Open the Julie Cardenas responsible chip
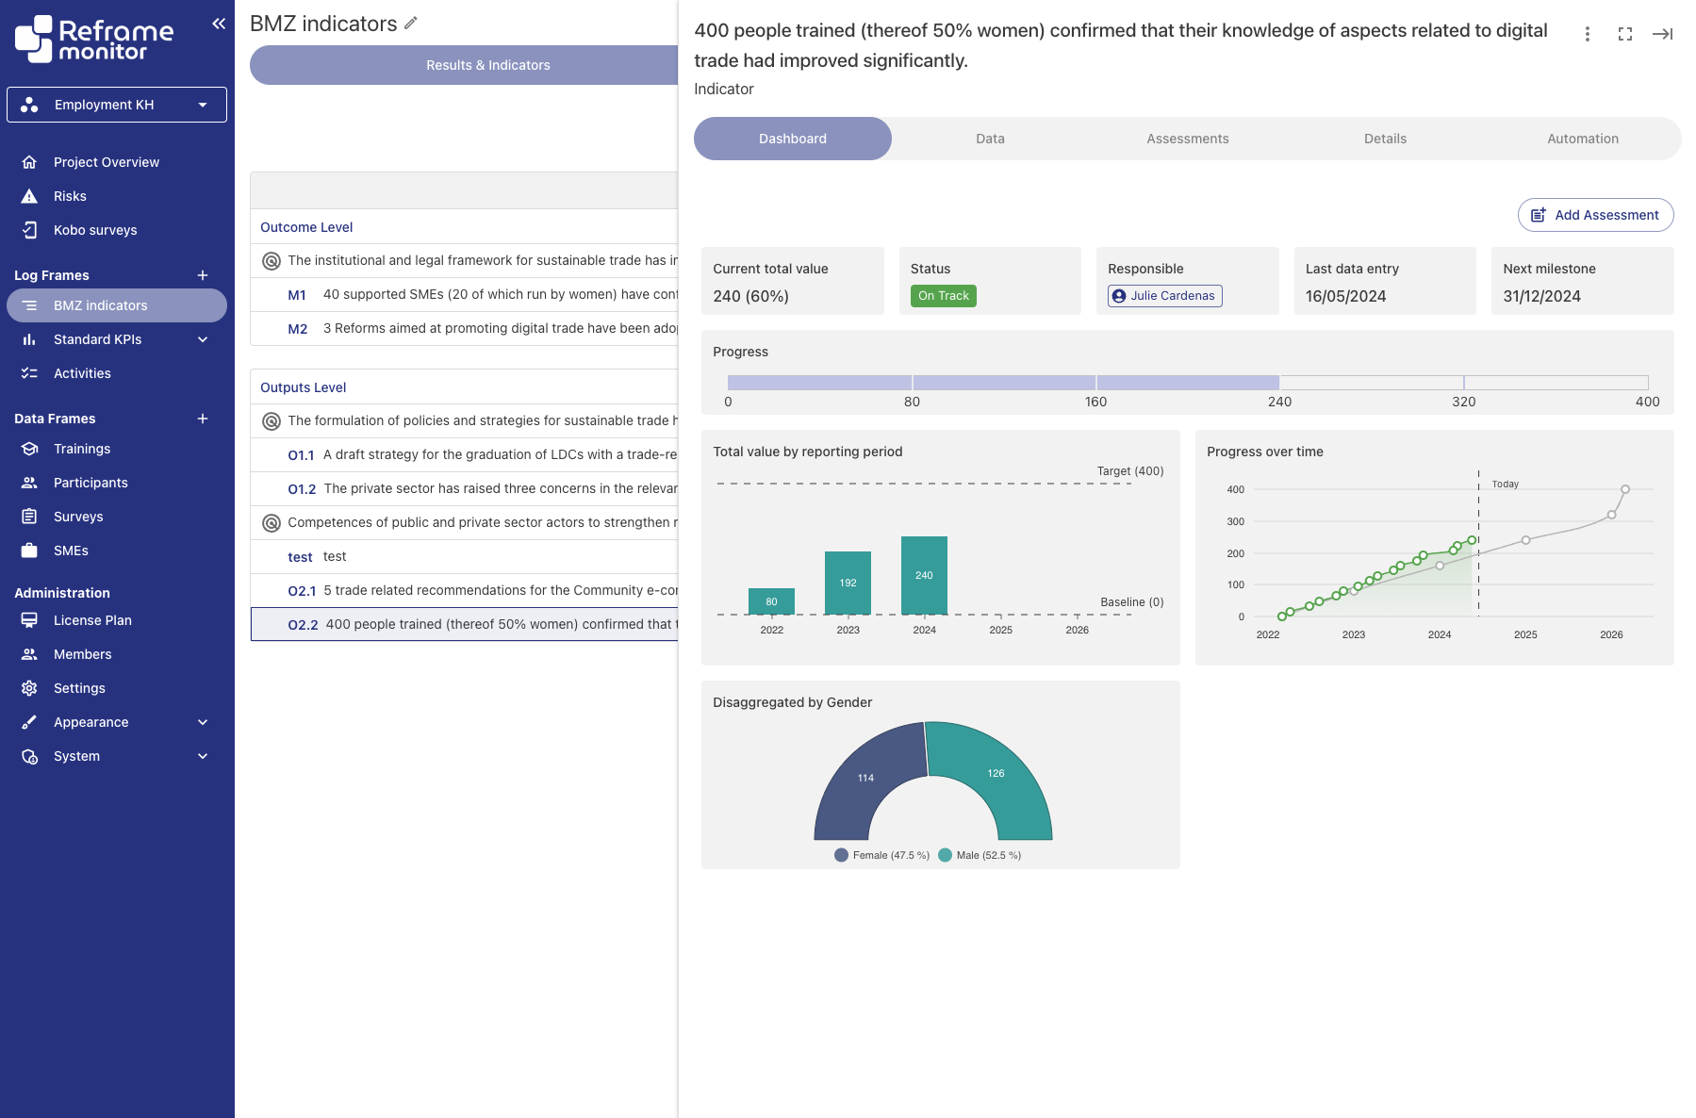 coord(1165,296)
